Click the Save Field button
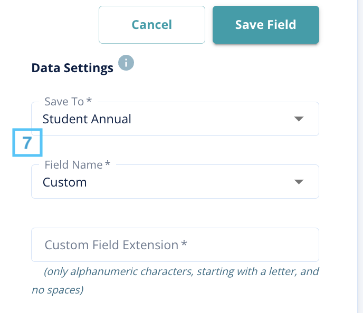 265,25
